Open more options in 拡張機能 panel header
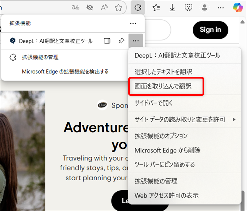 click(133, 23)
